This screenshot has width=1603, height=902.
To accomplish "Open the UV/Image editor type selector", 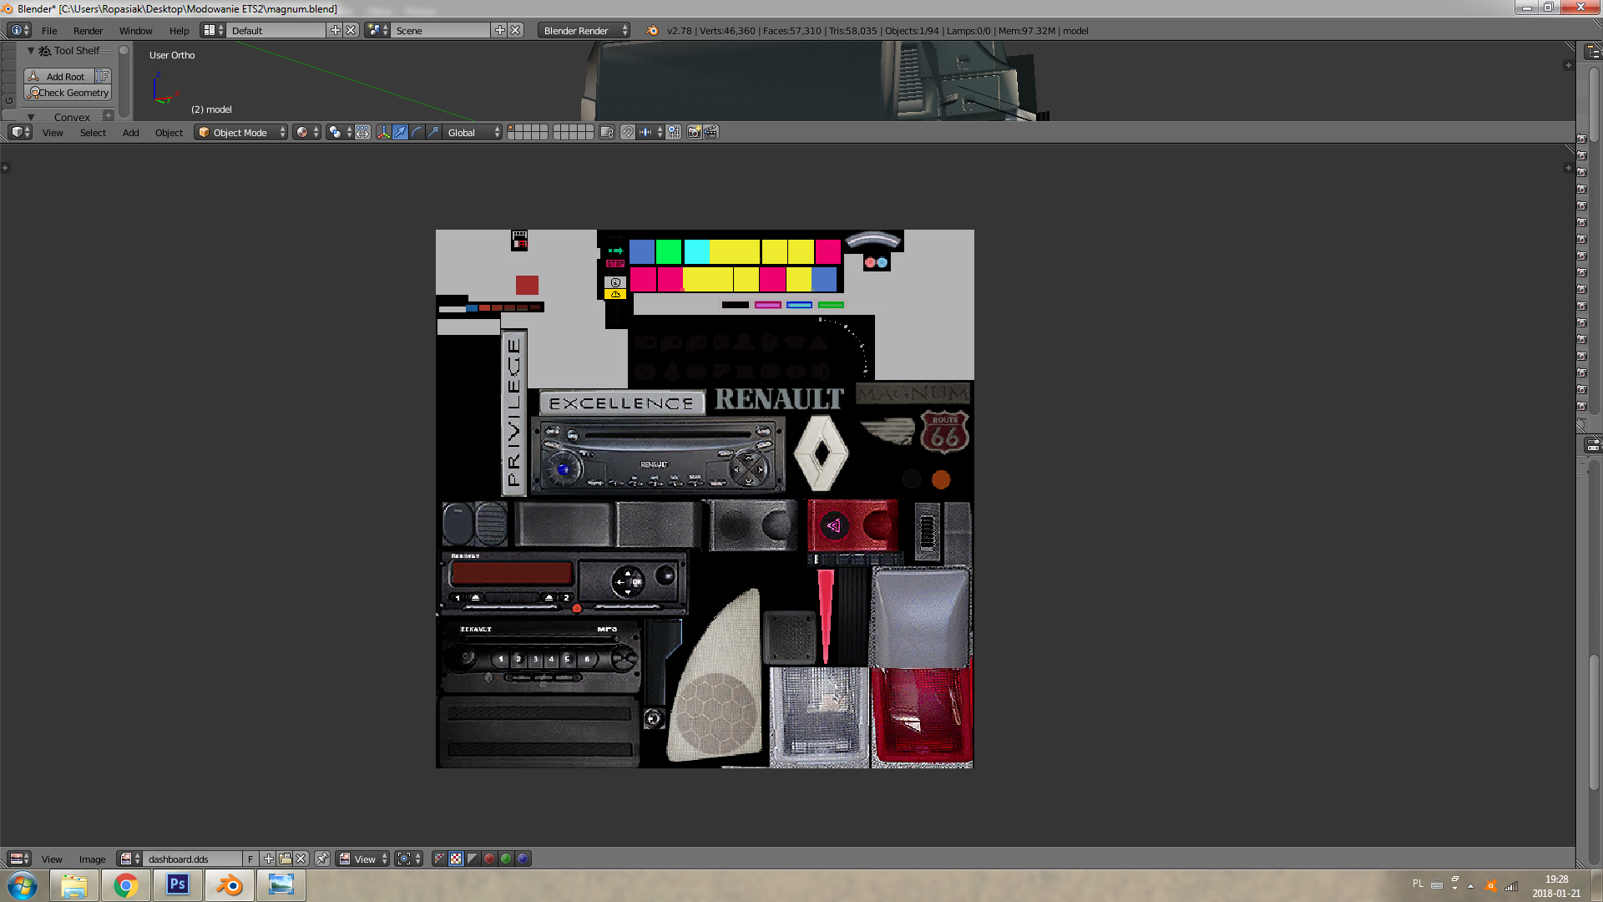I will coord(20,859).
